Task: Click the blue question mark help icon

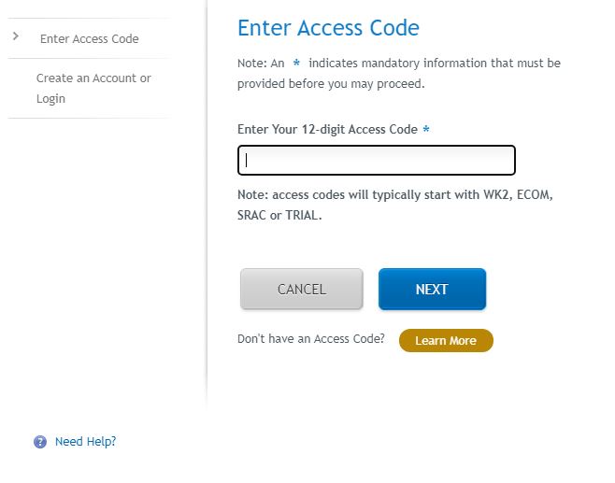Action: coord(40,442)
